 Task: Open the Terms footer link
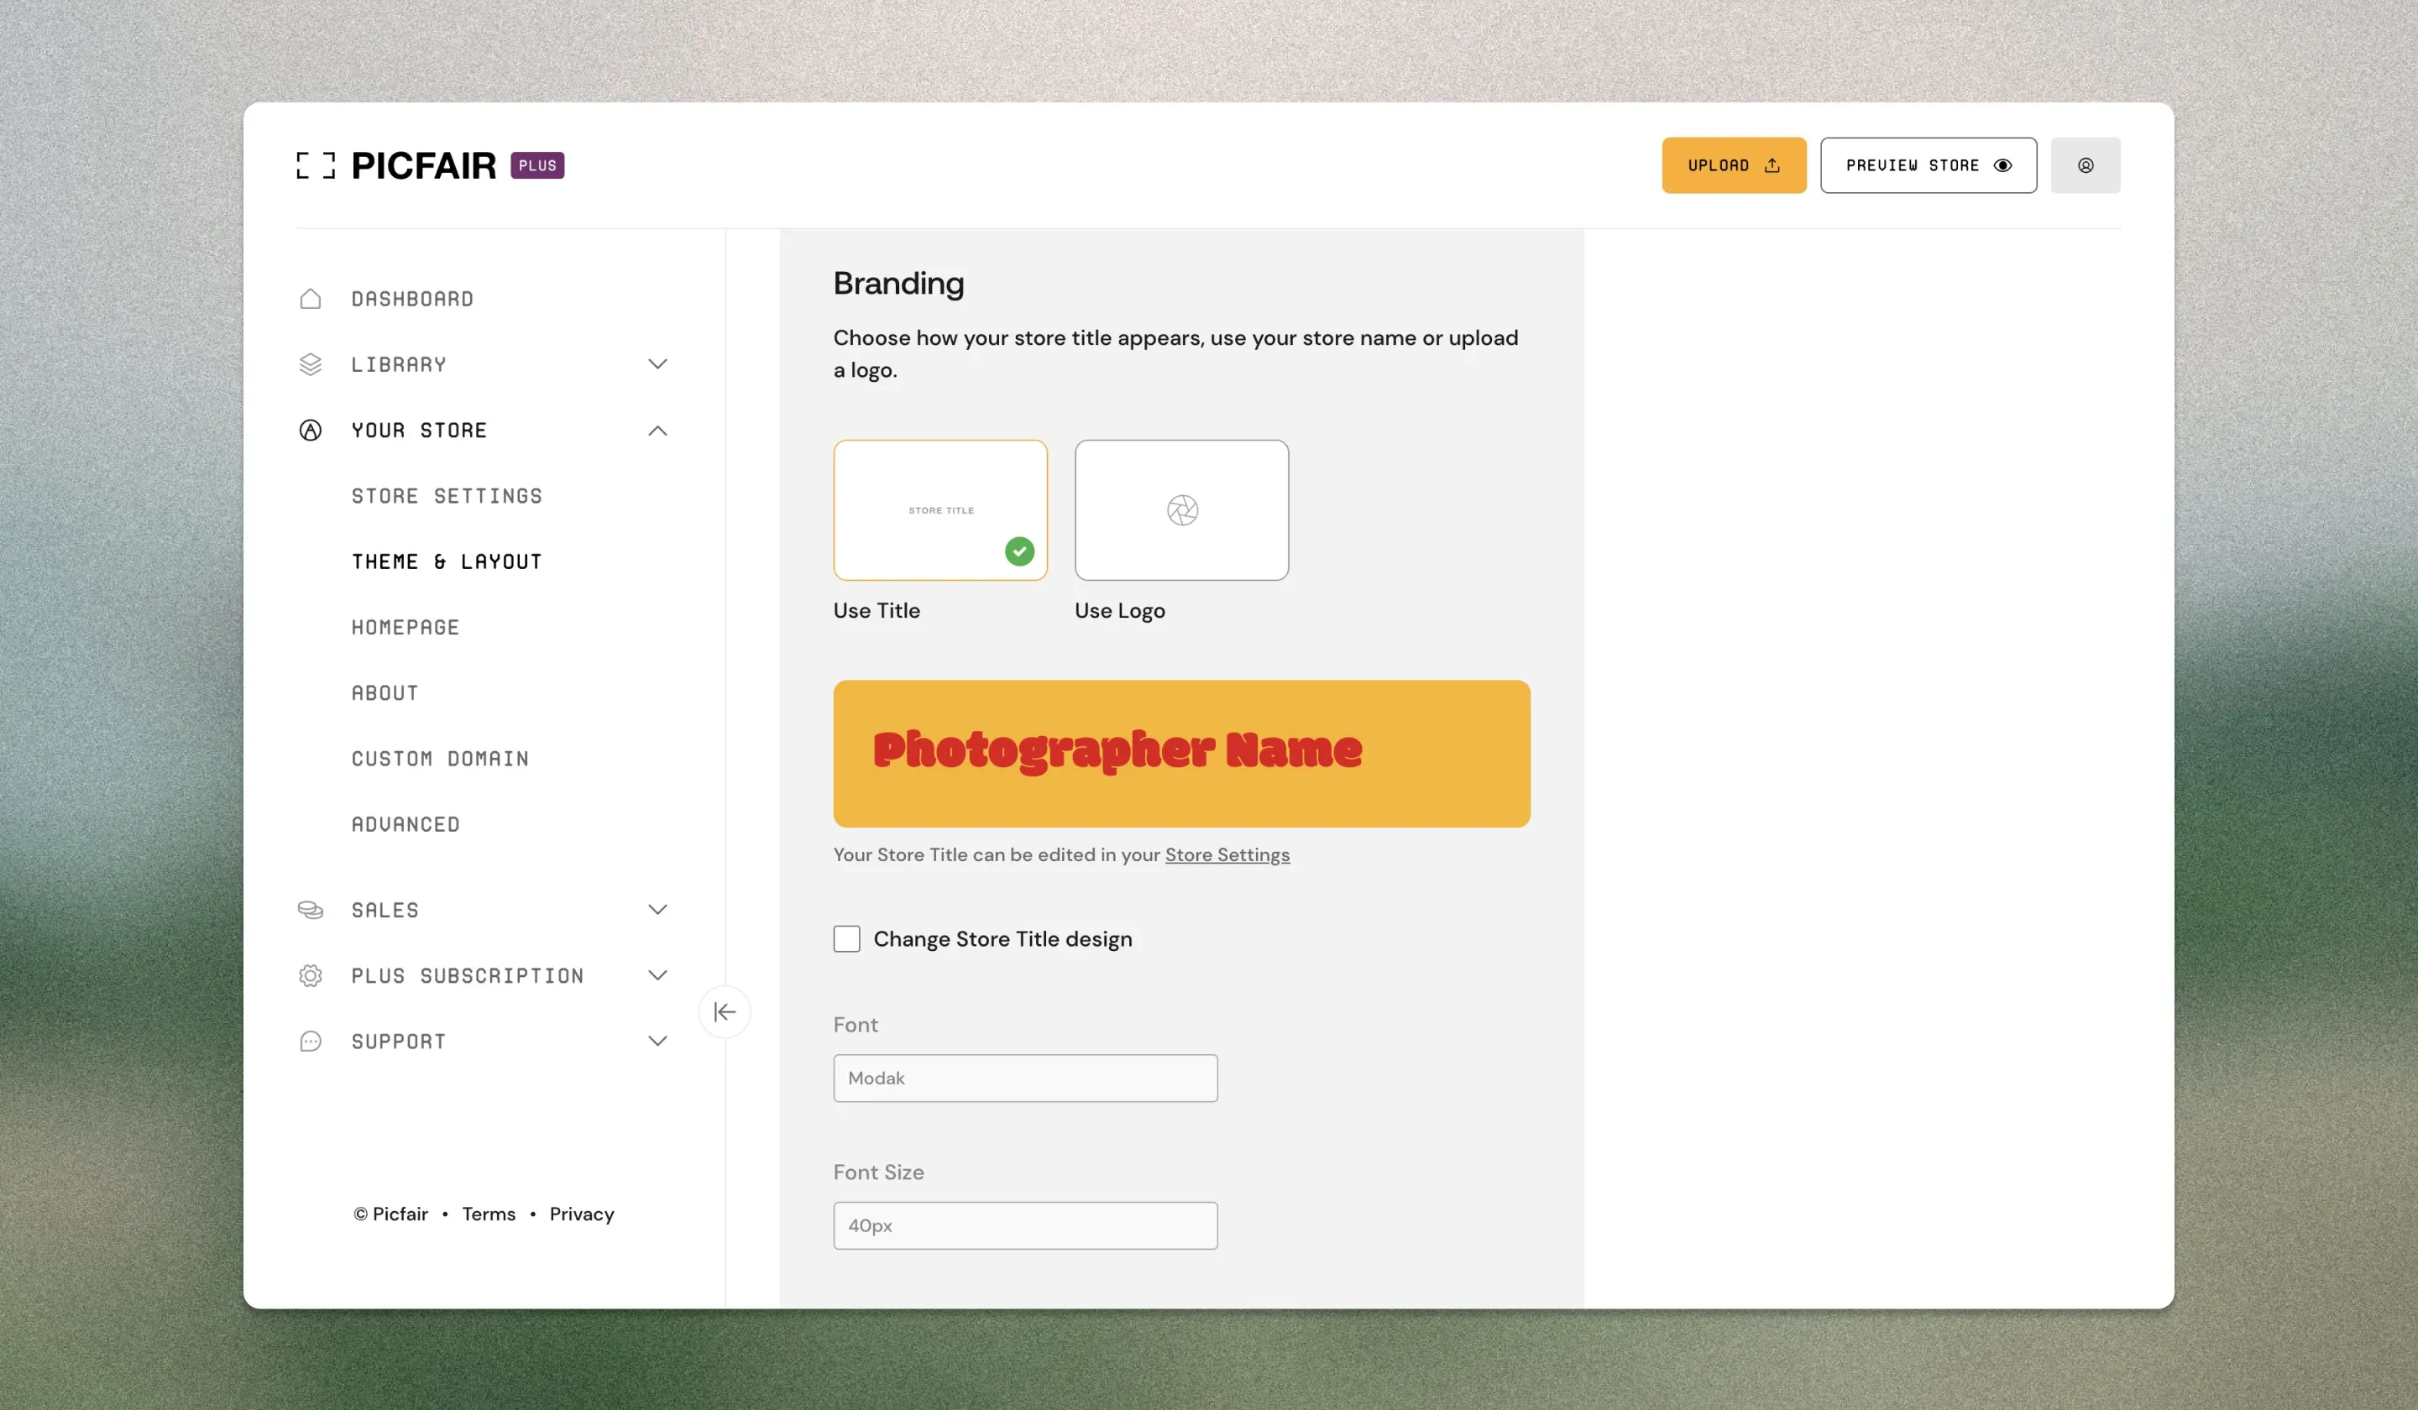(489, 1214)
